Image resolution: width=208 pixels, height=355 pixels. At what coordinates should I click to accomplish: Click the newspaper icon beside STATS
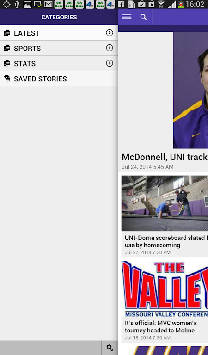tap(7, 63)
